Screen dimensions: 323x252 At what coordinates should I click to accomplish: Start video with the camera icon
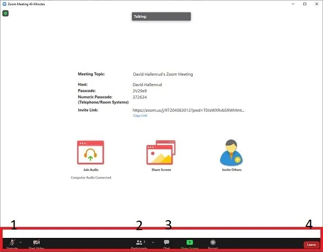pyautogui.click(x=36, y=244)
